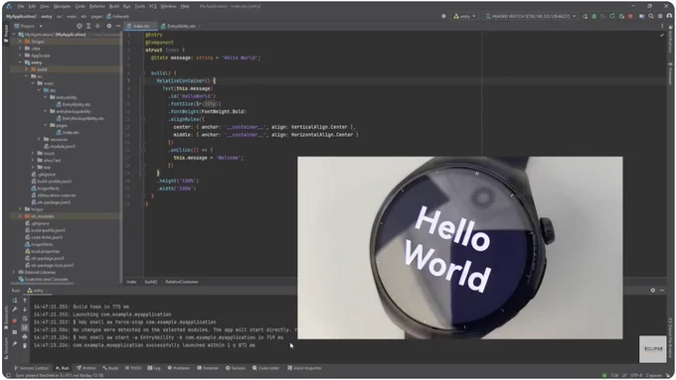The width and height of the screenshot is (676, 380).
Task: Open IDE settings gear at top right
Action: click(x=660, y=16)
